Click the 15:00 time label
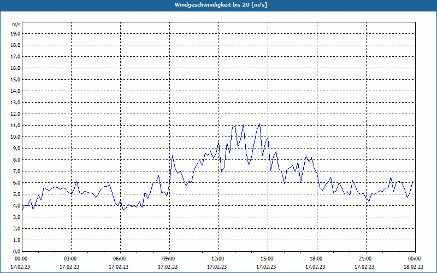Image resolution: width=437 pixels, height=273 pixels. click(268, 259)
